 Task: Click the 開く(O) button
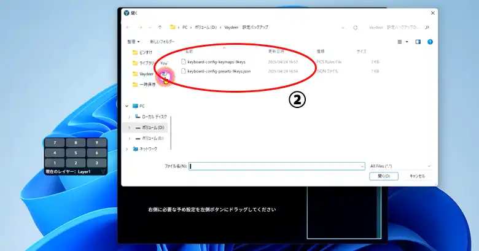pos(384,176)
